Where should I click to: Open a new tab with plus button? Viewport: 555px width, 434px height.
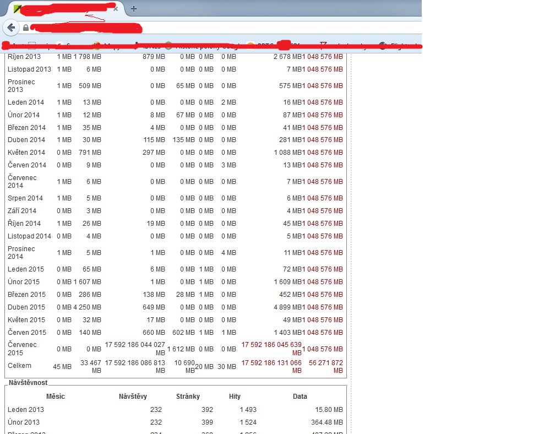(x=134, y=9)
